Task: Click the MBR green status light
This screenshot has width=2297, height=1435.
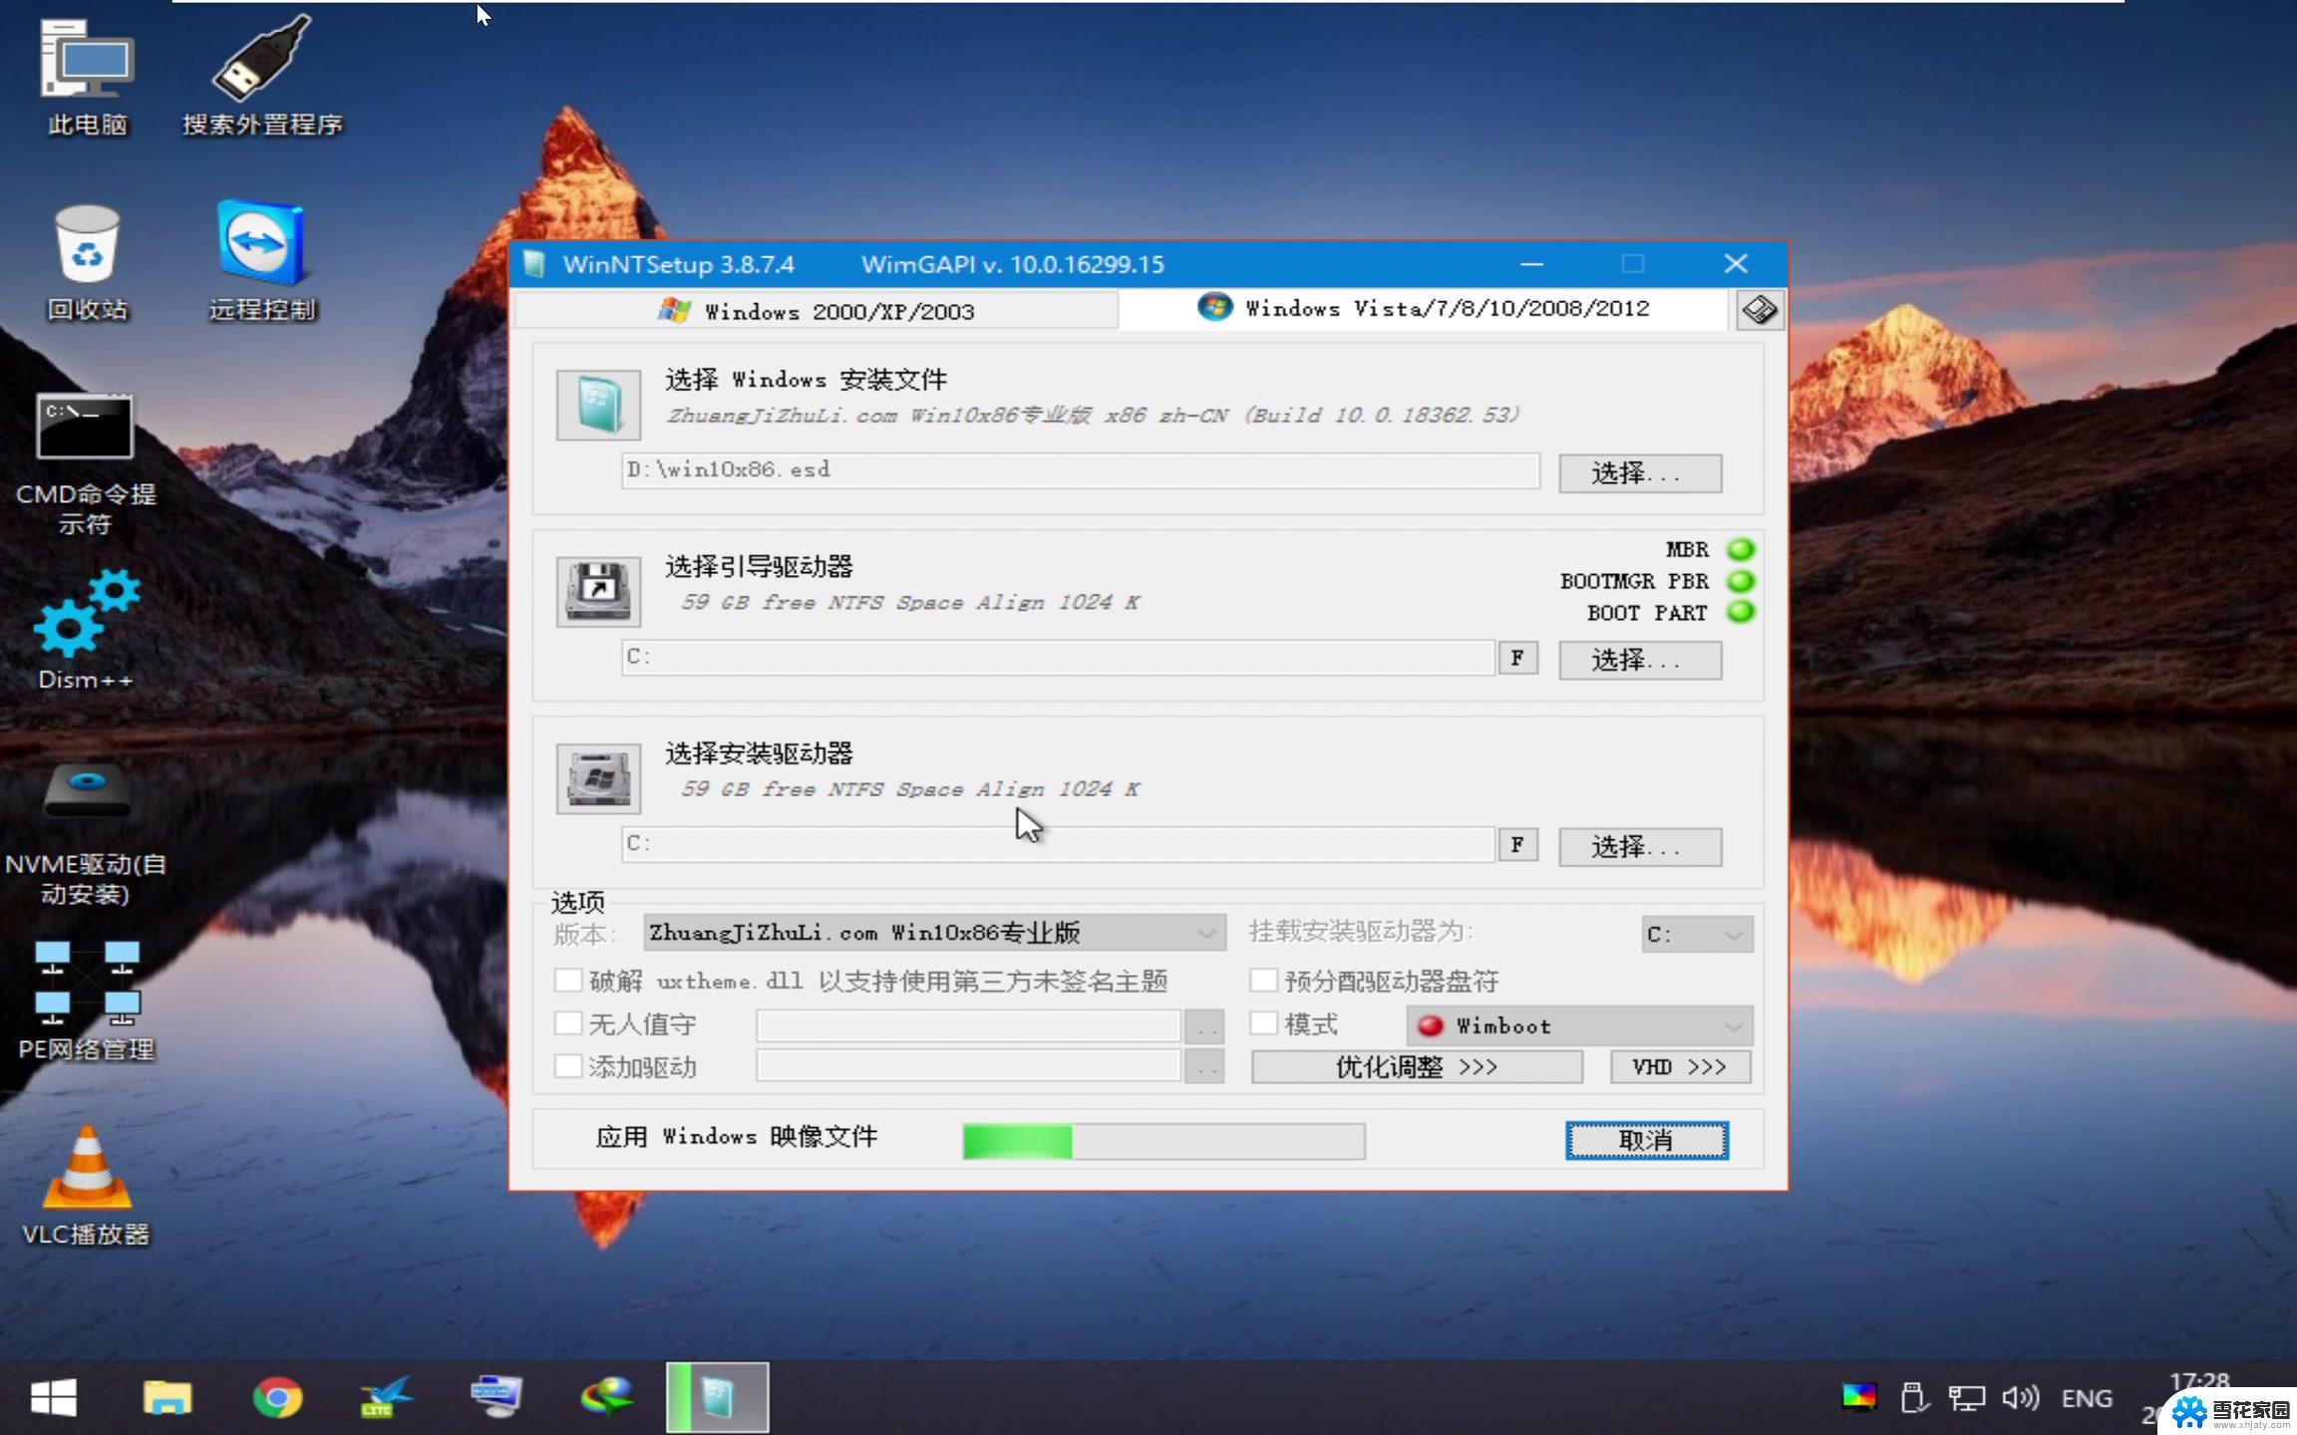Action: (1741, 549)
